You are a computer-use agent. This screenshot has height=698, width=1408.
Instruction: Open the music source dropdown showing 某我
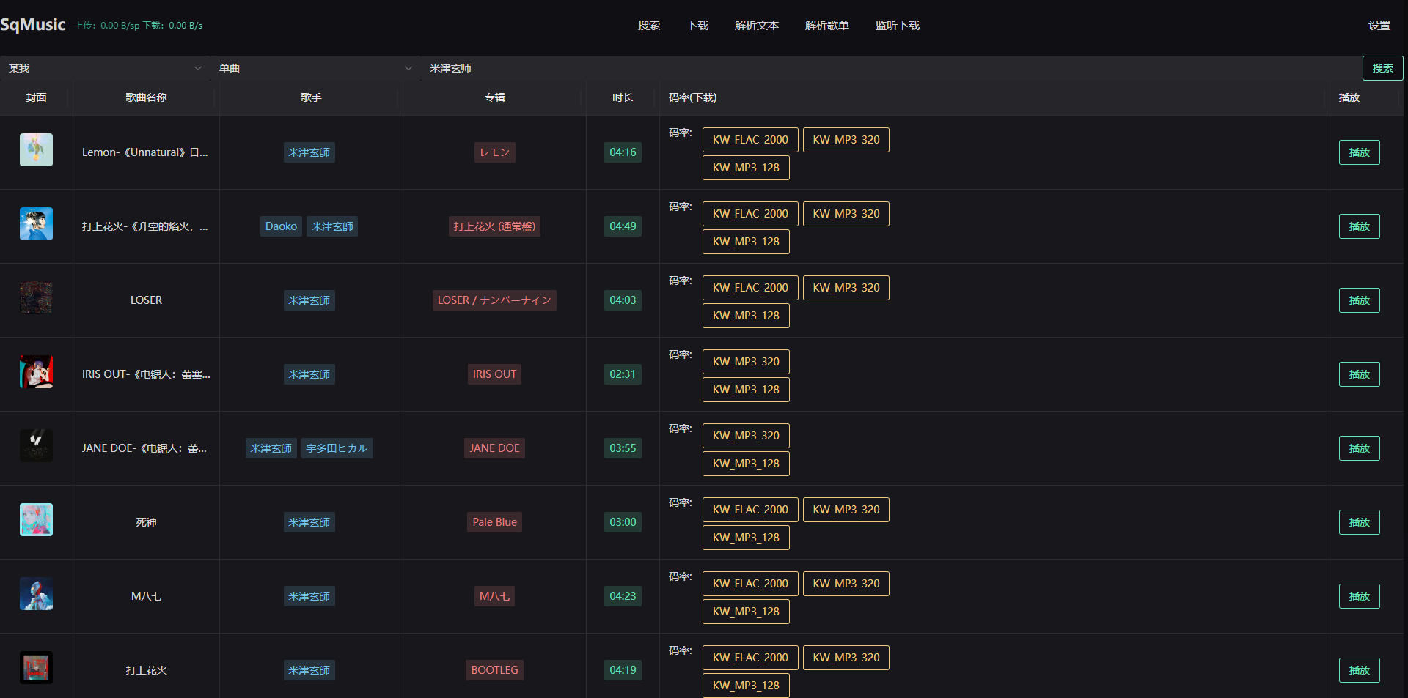(x=104, y=68)
